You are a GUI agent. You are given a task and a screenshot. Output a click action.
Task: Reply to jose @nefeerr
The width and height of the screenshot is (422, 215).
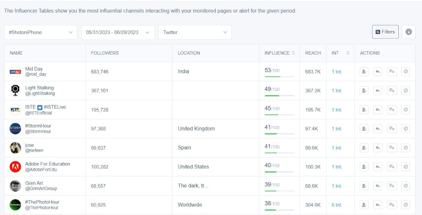point(378,148)
